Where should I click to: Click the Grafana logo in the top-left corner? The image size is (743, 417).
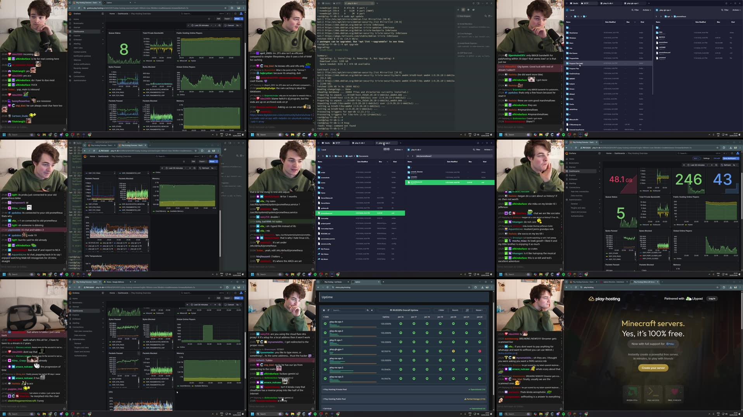click(x=70, y=14)
